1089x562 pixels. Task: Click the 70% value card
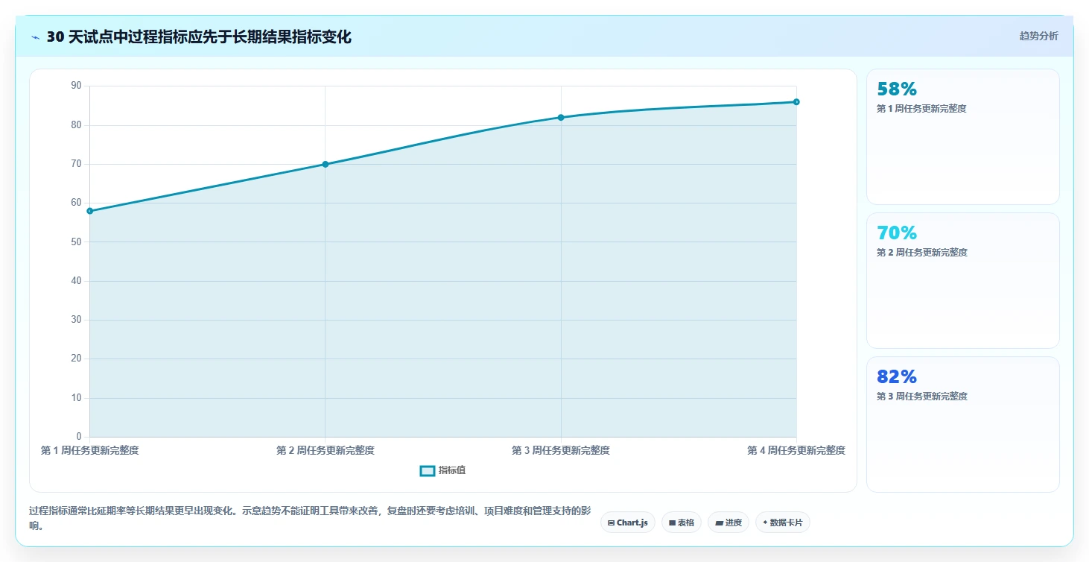coord(962,280)
